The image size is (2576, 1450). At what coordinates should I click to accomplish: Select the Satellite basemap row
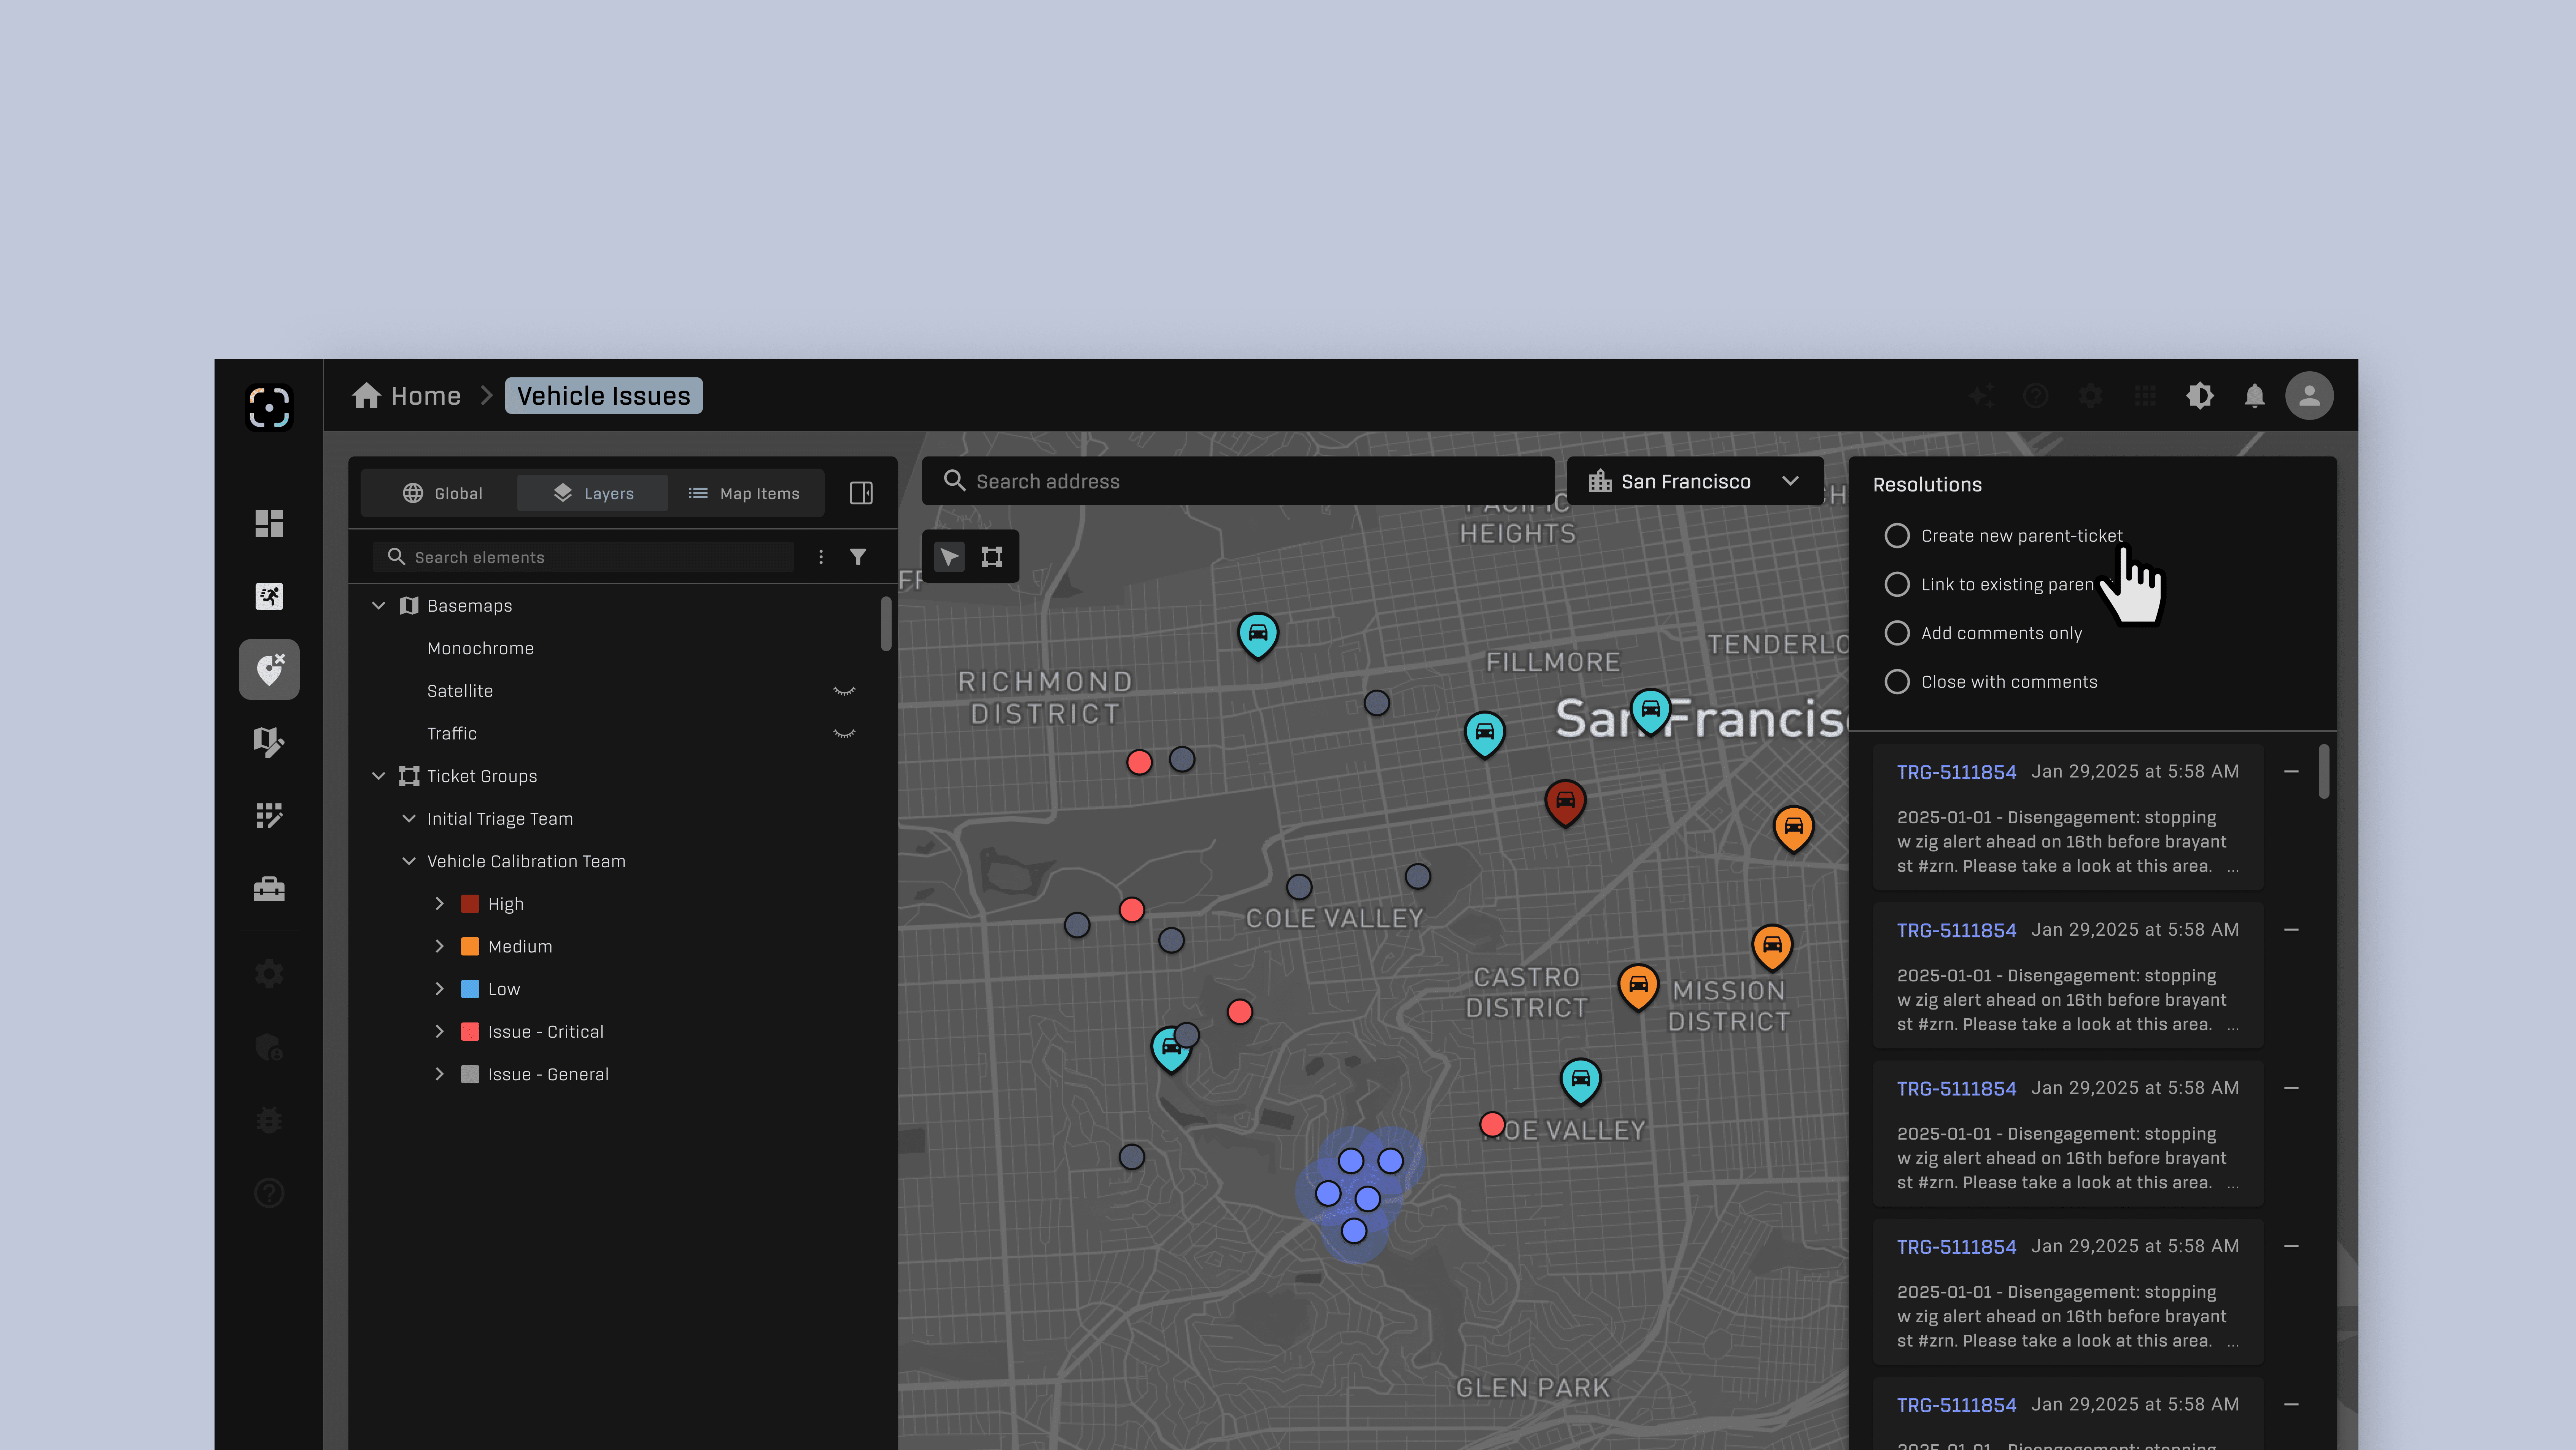tap(622, 691)
